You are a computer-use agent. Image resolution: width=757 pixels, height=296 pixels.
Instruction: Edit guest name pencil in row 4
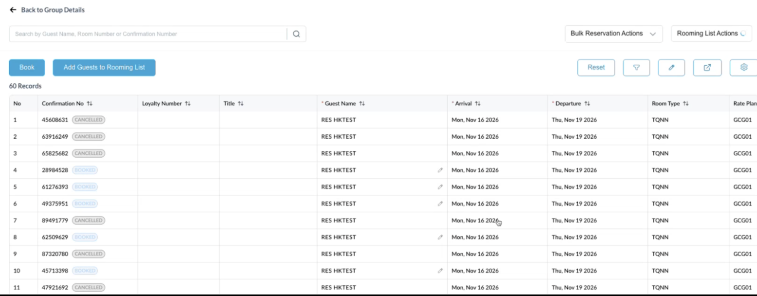pos(440,170)
